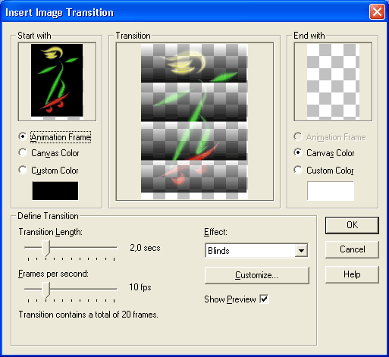This screenshot has height=357, width=389.
Task: Click the Start with frame thumbnail
Action: [x=57, y=82]
